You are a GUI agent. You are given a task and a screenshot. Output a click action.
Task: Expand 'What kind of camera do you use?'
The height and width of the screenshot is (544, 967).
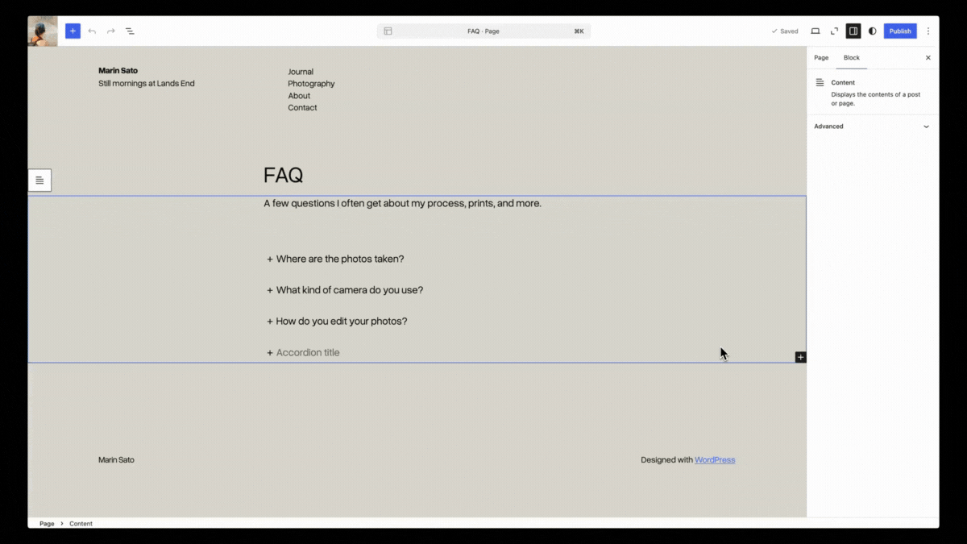click(349, 290)
